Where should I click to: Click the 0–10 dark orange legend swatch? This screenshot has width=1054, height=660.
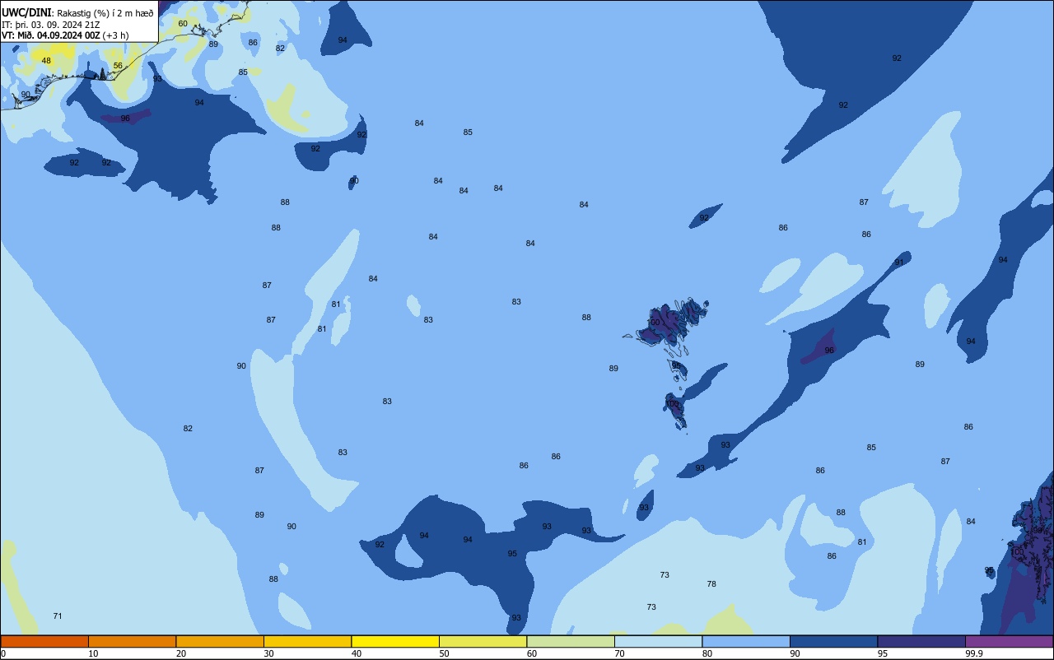pos(44,641)
